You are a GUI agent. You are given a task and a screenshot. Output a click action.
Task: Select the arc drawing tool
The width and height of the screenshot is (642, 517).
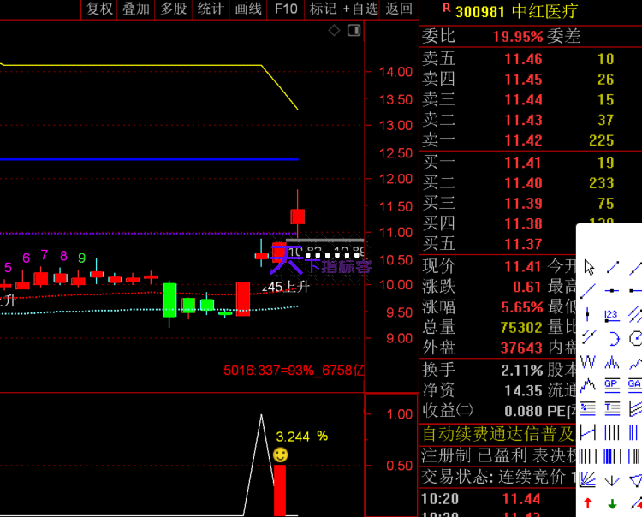612,338
